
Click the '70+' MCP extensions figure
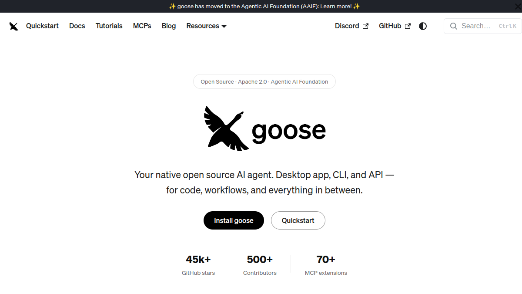326,260
